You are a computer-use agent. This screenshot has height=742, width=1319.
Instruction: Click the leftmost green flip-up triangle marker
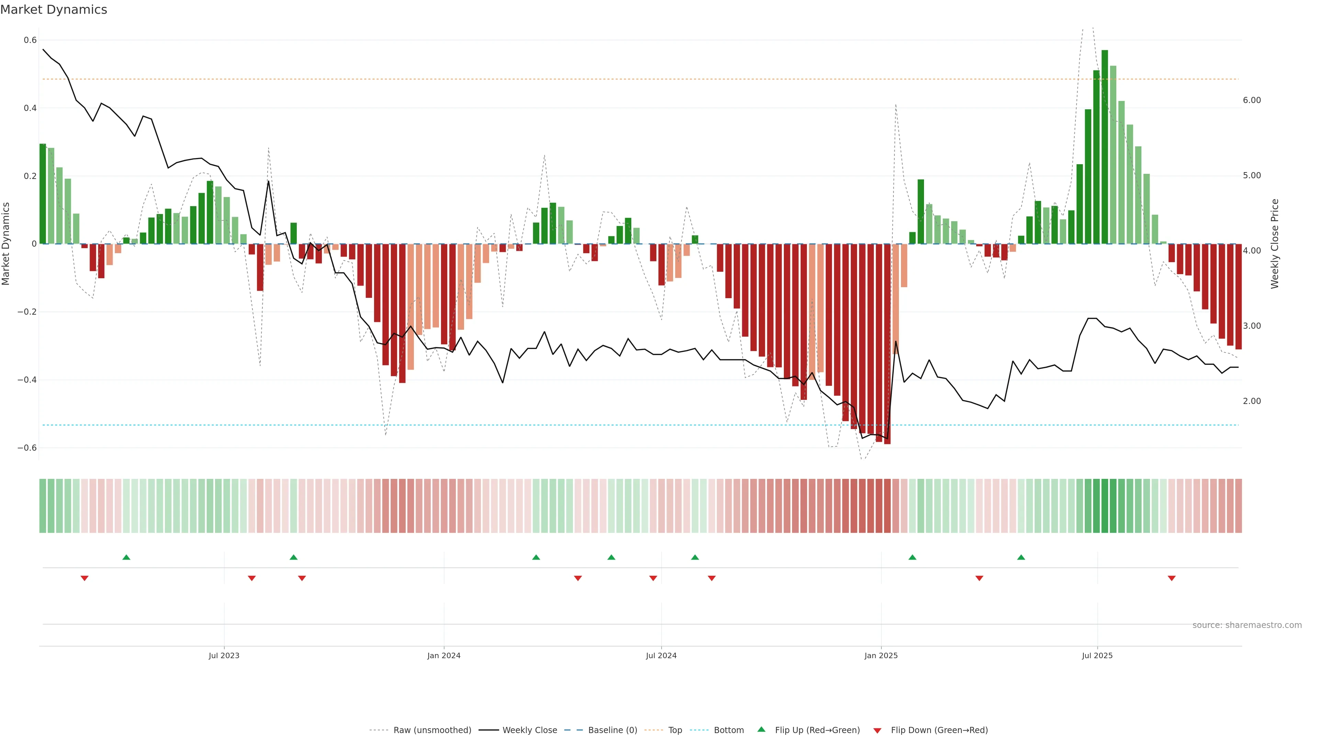pos(126,557)
